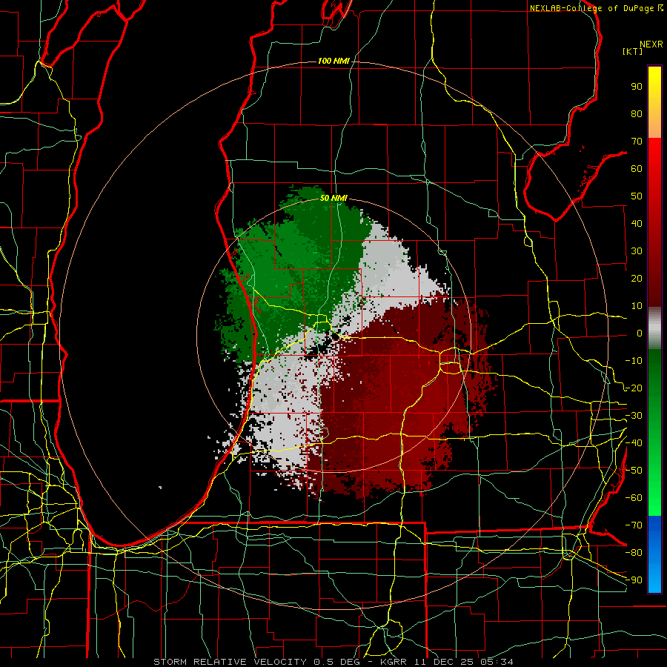Click the positive 60 scale value
The width and height of the screenshot is (667, 667).
637,169
